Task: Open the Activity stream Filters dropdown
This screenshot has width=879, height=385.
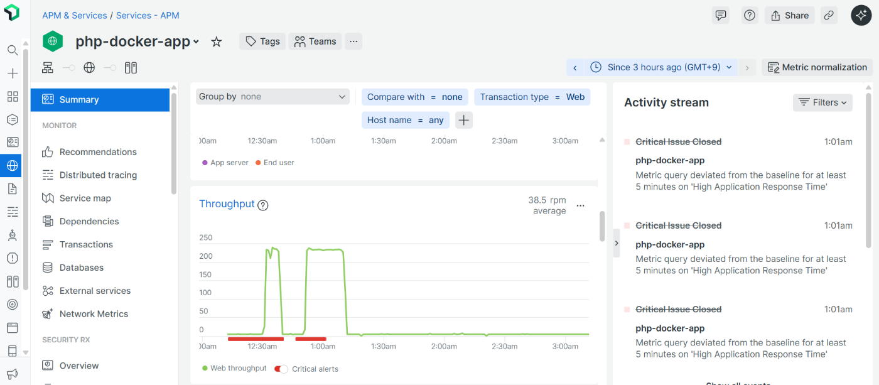Action: 822,102
